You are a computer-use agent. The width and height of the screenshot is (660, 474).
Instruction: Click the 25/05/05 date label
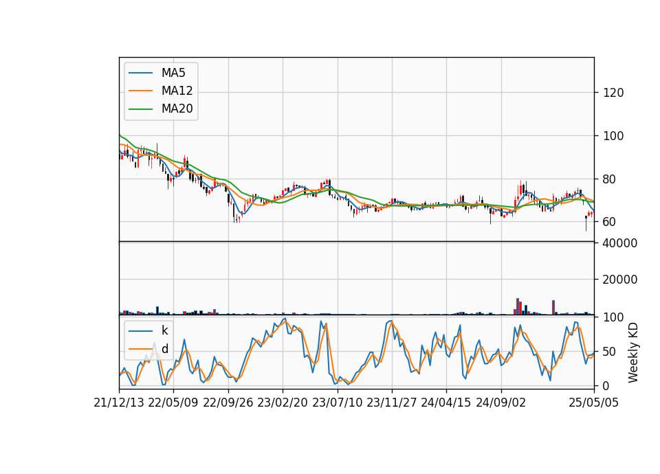pyautogui.click(x=594, y=403)
